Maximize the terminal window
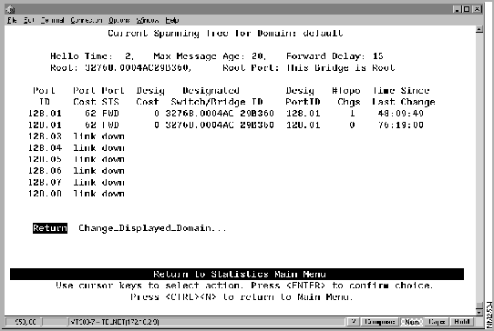Image resolution: width=494 pixels, height=331 pixels. coord(467,9)
